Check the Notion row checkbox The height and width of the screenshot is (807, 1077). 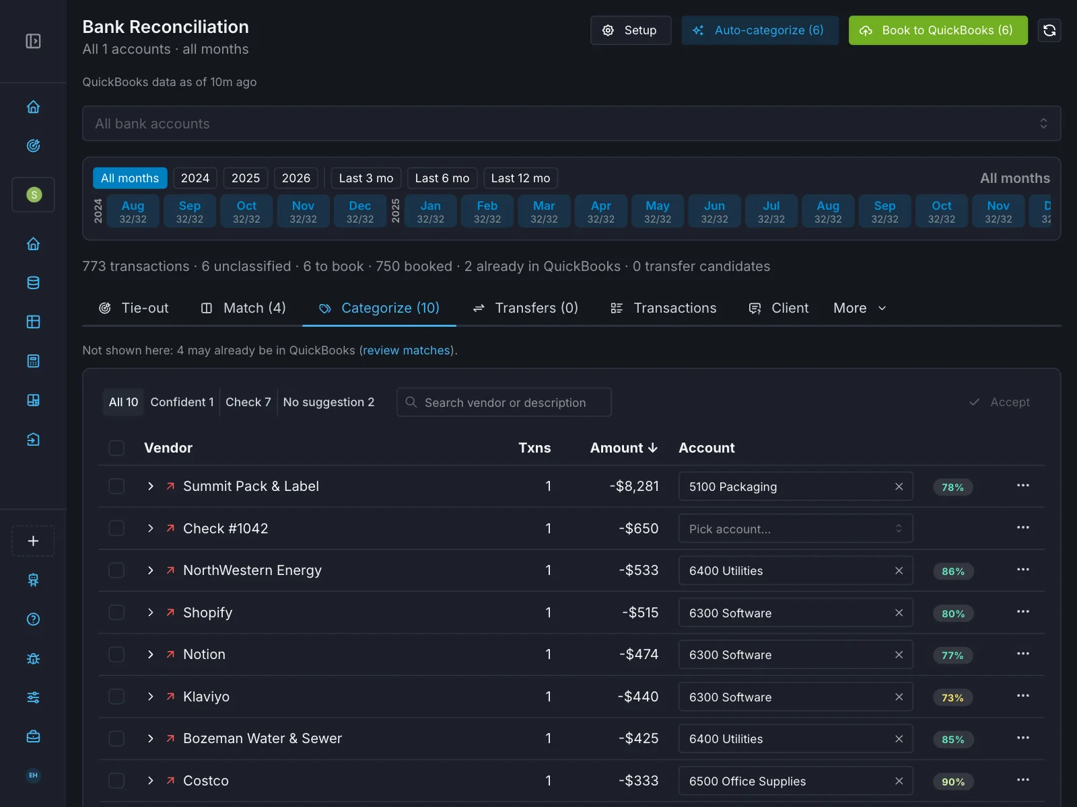116,654
